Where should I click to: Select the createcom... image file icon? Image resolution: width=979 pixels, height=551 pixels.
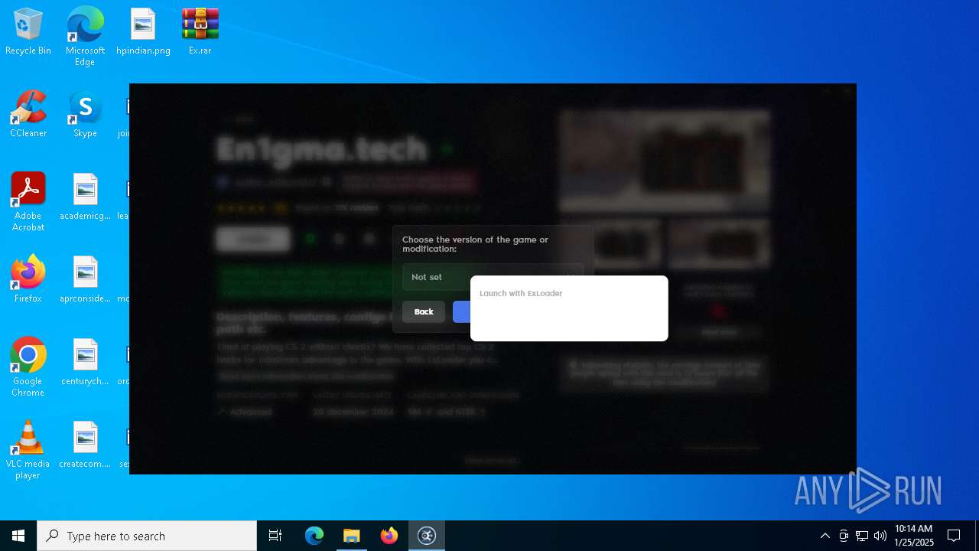coord(85,445)
